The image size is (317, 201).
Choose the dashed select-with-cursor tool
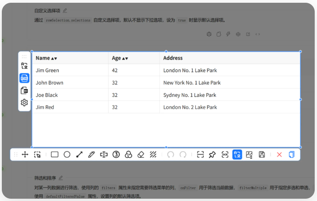click(x=38, y=155)
